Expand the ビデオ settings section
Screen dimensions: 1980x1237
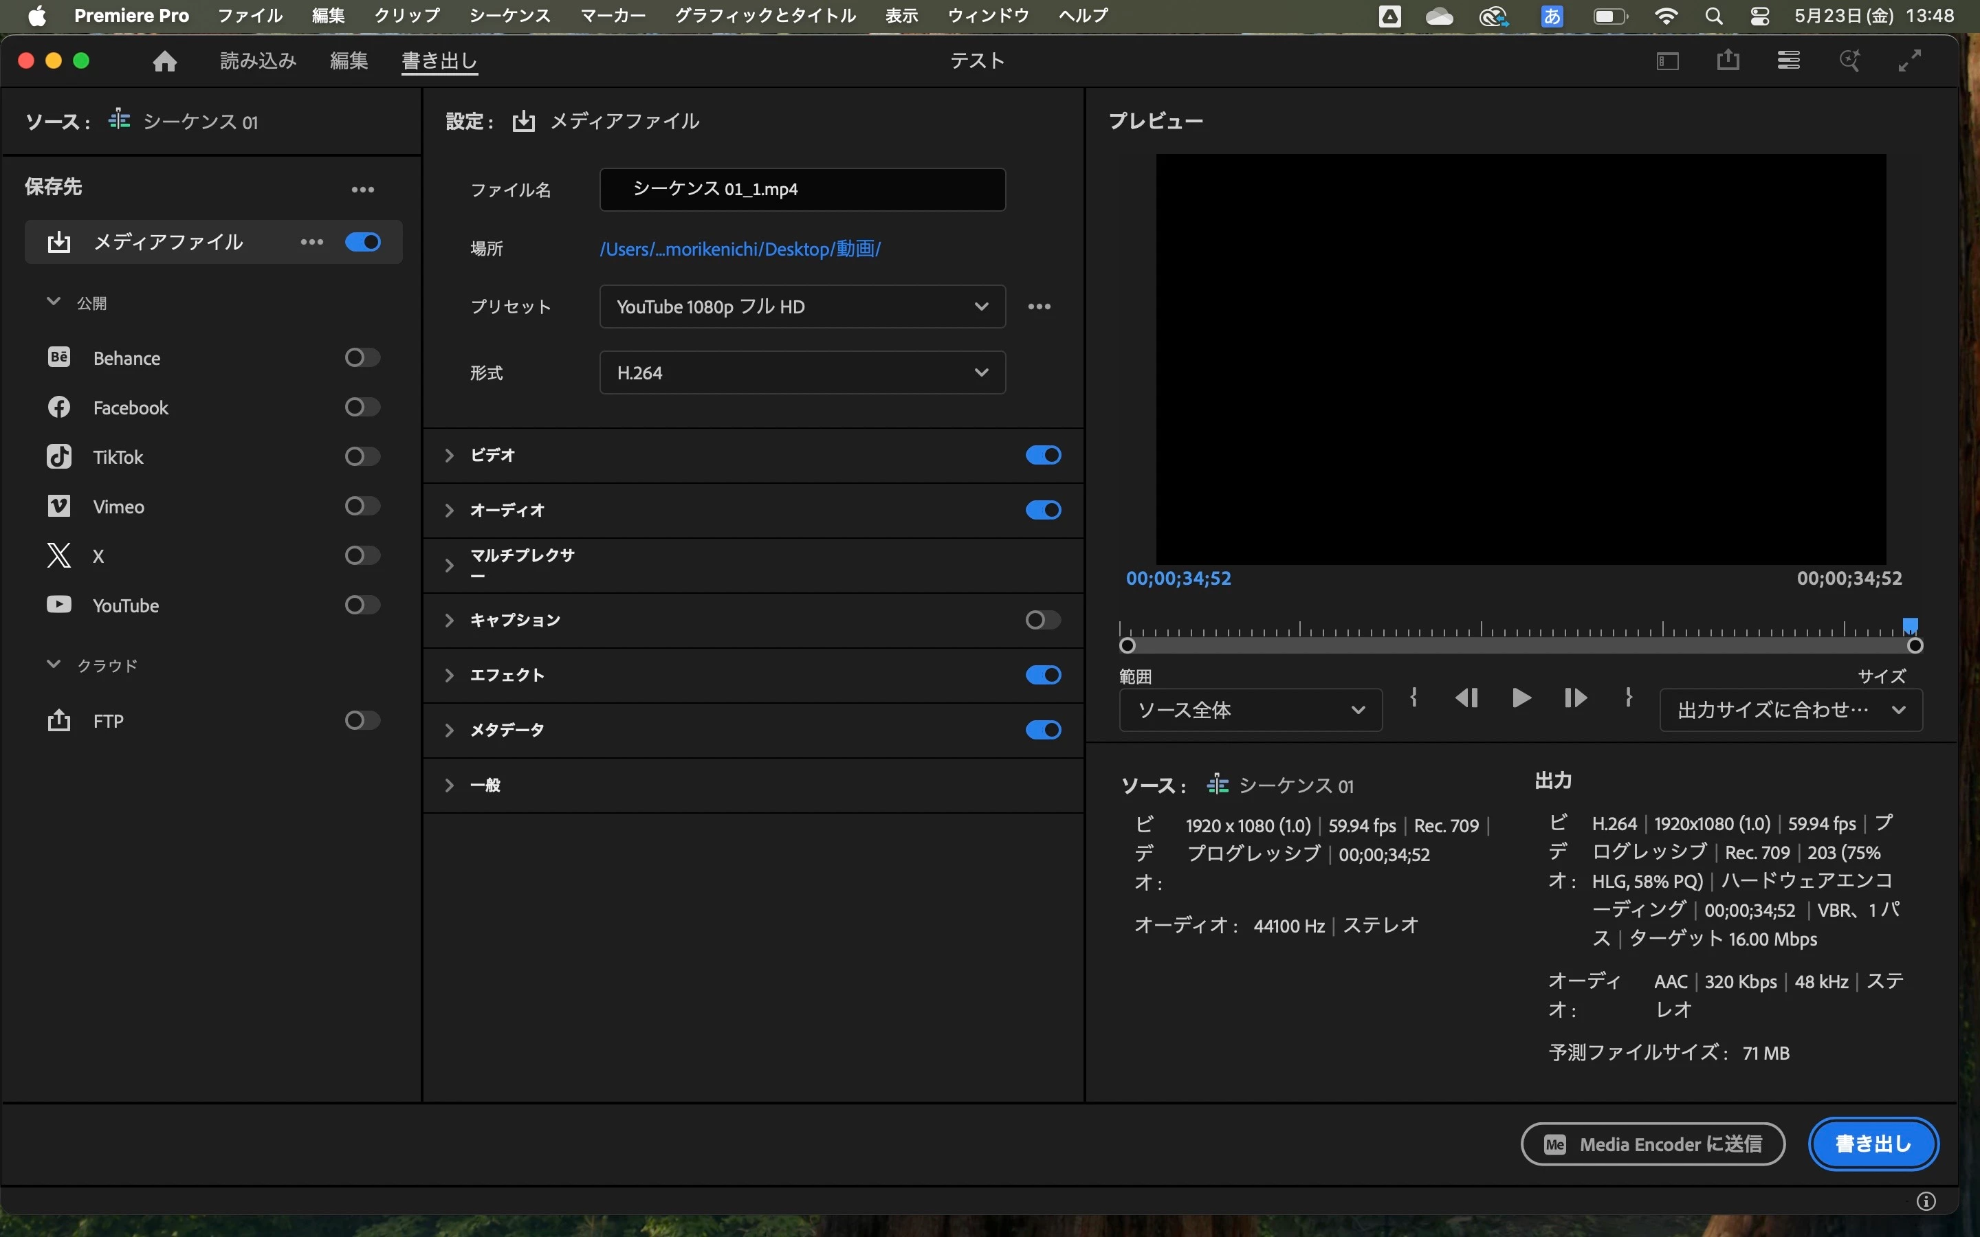[x=449, y=456]
